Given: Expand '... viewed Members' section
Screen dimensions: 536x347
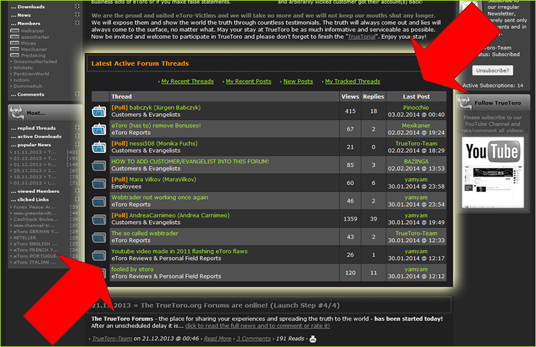Looking at the screenshot, I should [77, 191].
